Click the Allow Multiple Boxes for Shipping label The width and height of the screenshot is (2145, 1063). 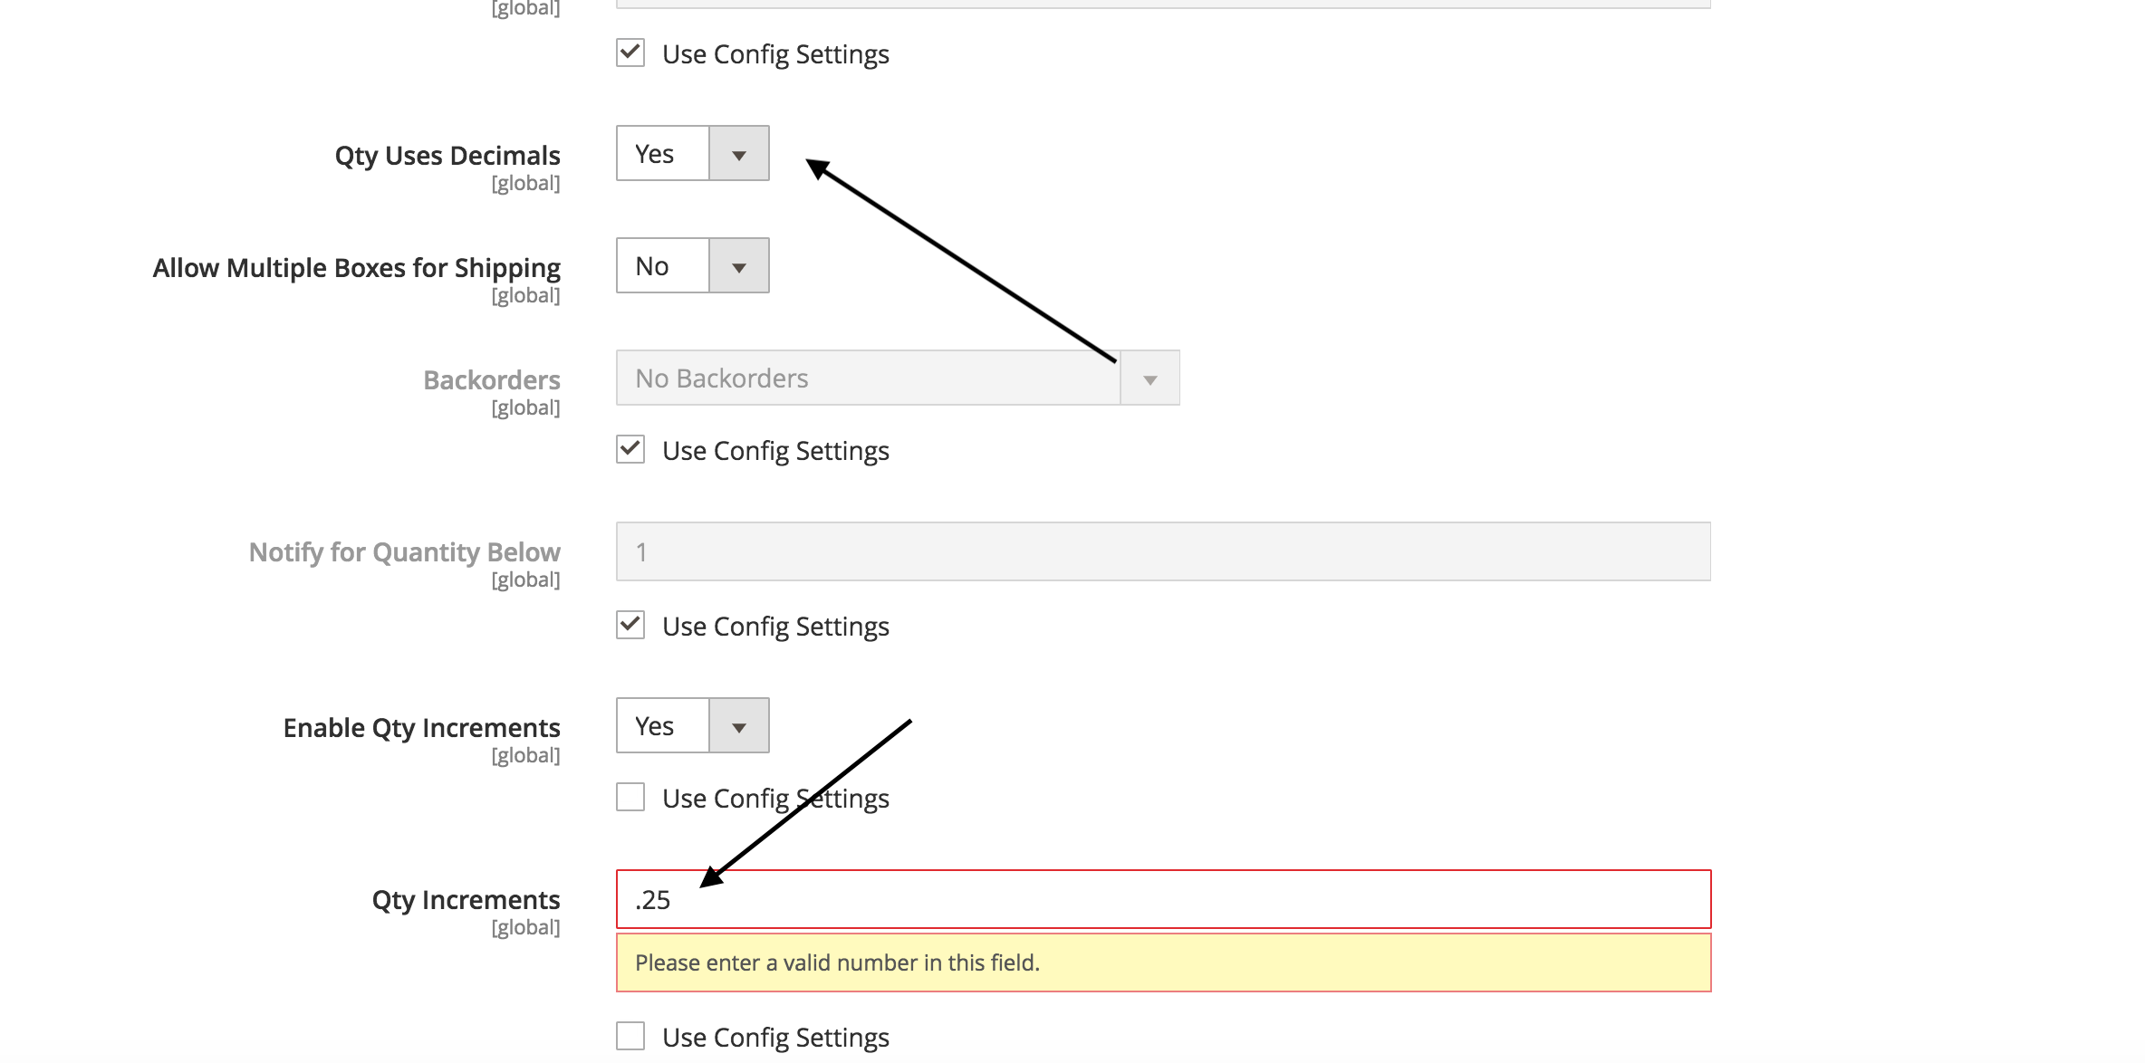(x=357, y=268)
